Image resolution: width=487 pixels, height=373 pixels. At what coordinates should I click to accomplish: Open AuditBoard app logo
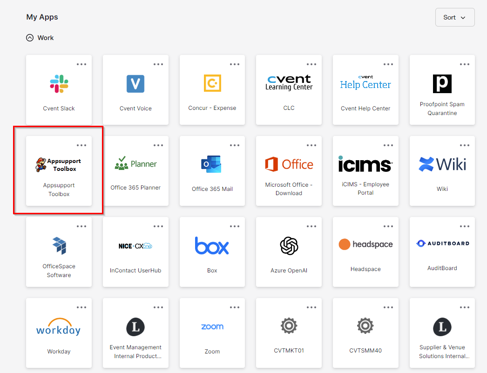(x=442, y=243)
